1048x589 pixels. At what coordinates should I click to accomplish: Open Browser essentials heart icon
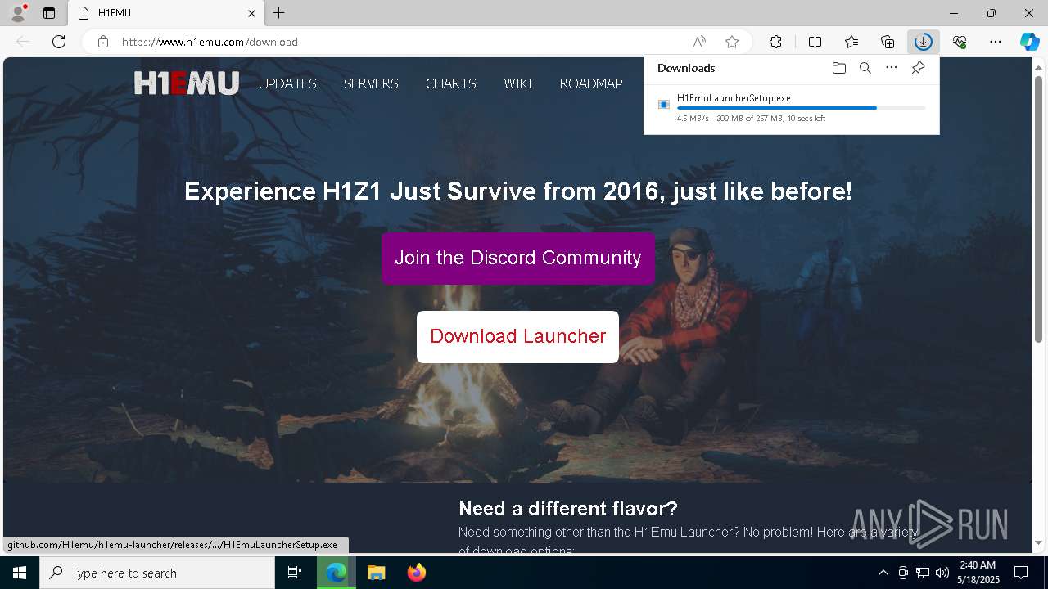(960, 42)
